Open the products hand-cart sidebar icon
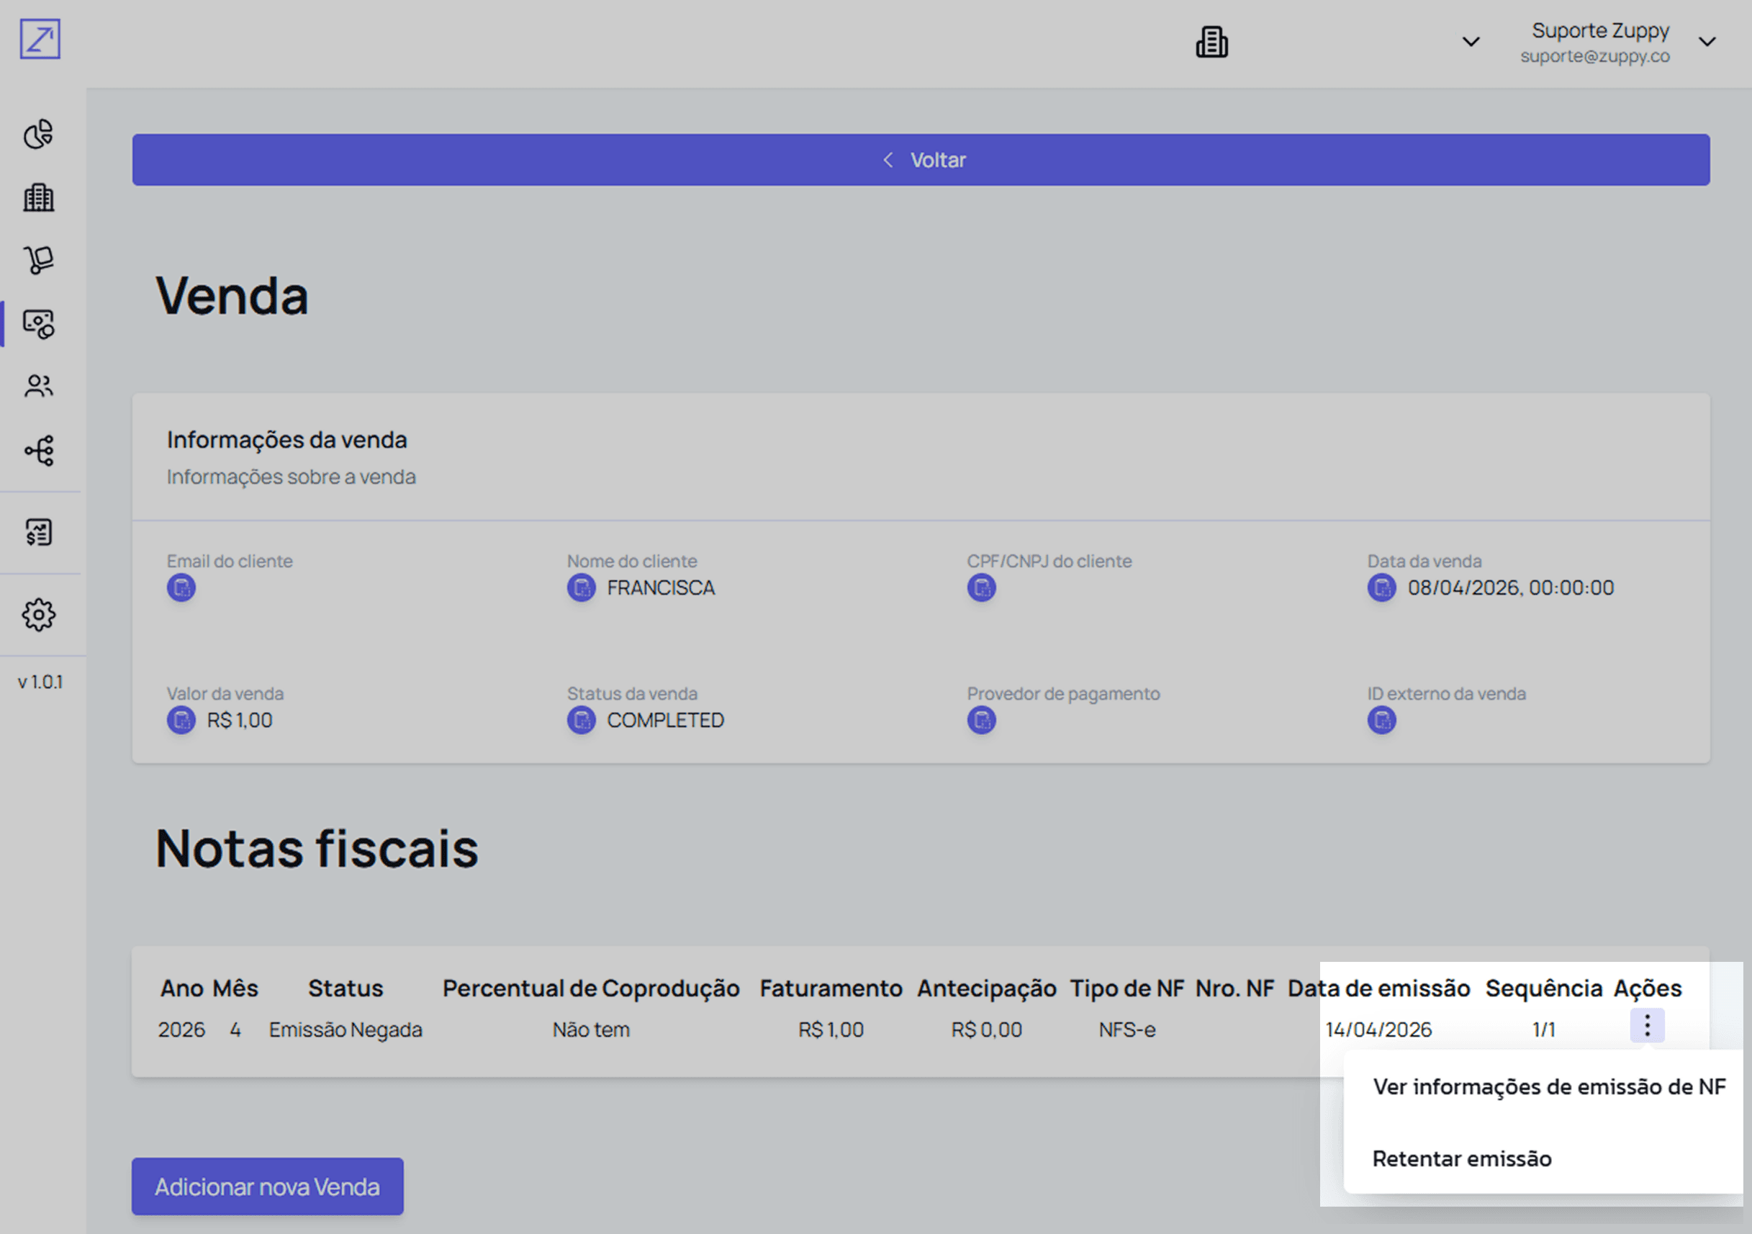The image size is (1752, 1234). [x=39, y=260]
